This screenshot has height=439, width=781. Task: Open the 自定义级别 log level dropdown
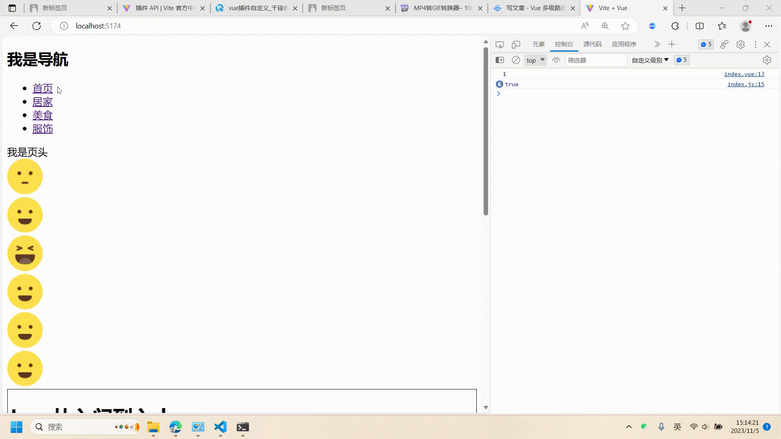650,60
